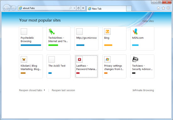Click the Bing orange favicon
This screenshot has height=120, width=173.
(x=107, y=31)
